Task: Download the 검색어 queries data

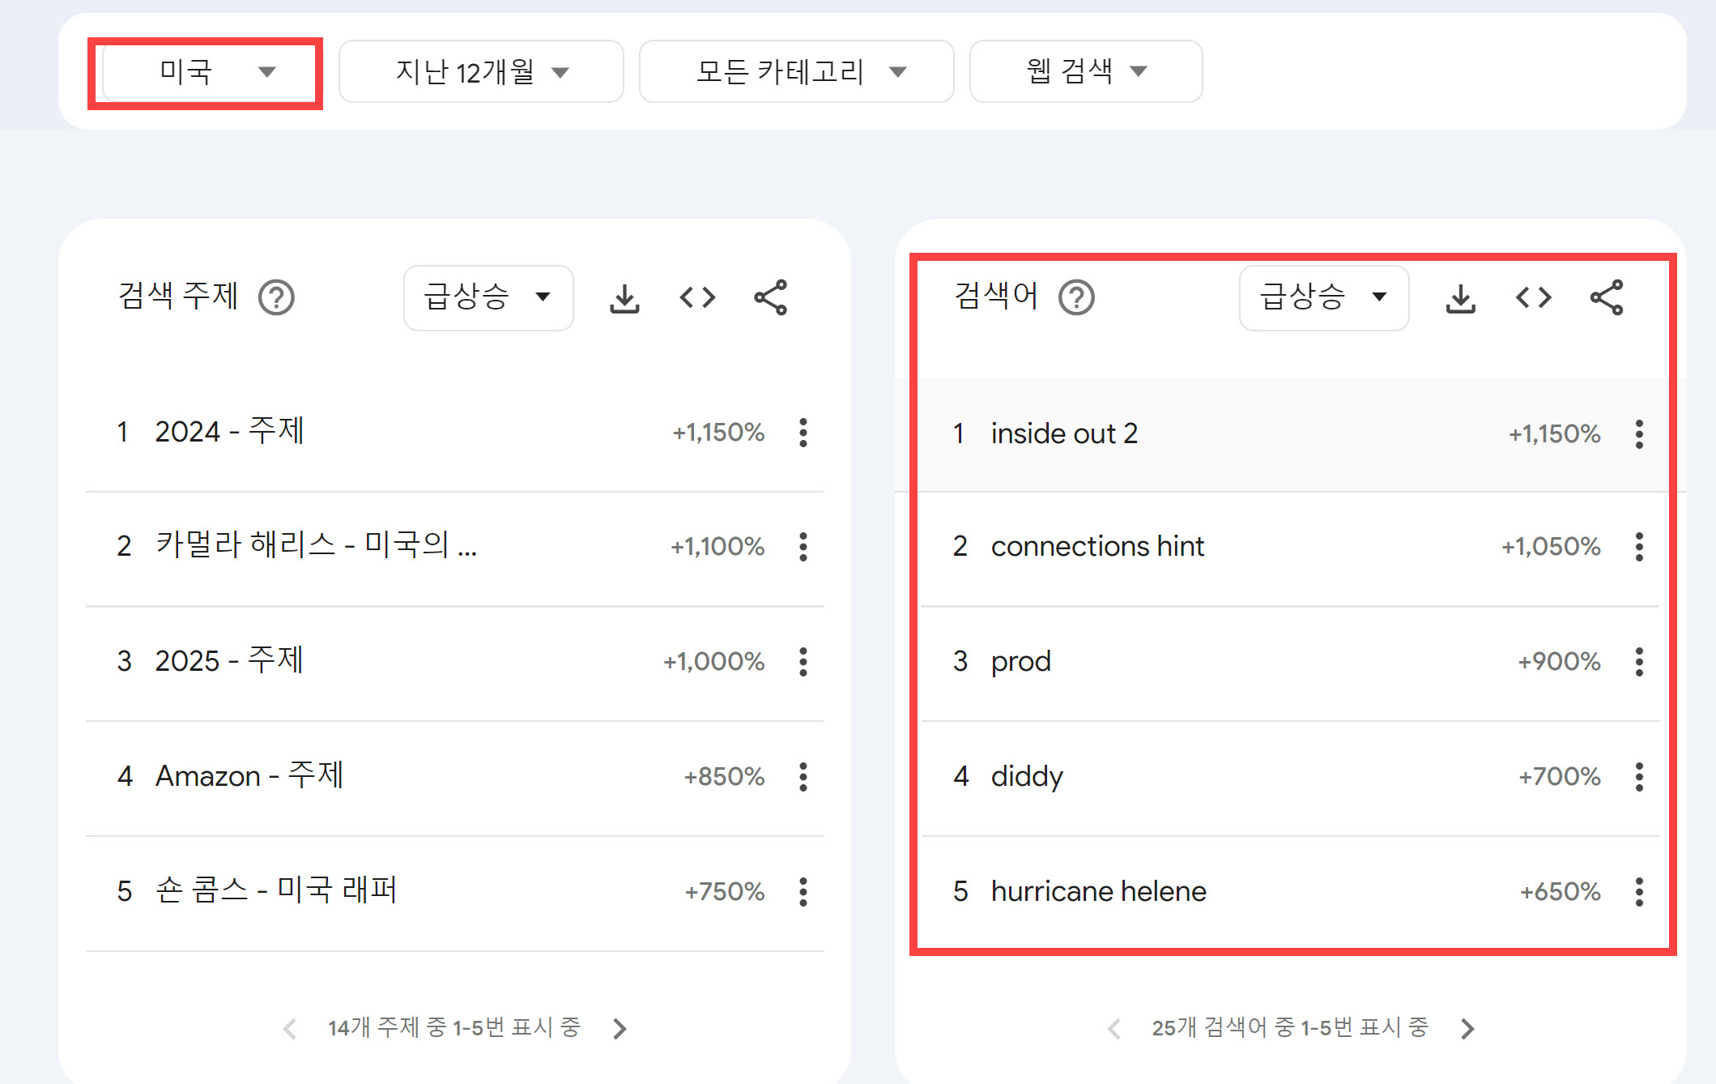Action: 1460,298
